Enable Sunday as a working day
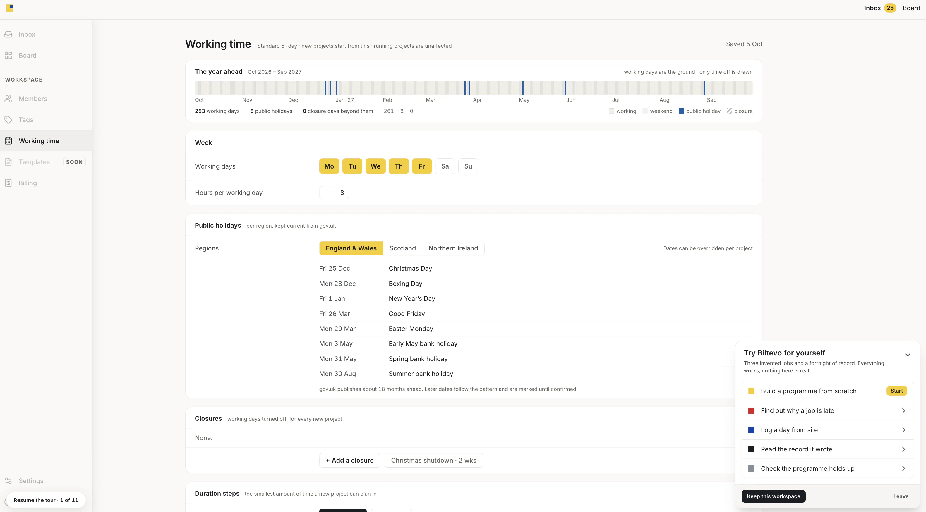 468,166
